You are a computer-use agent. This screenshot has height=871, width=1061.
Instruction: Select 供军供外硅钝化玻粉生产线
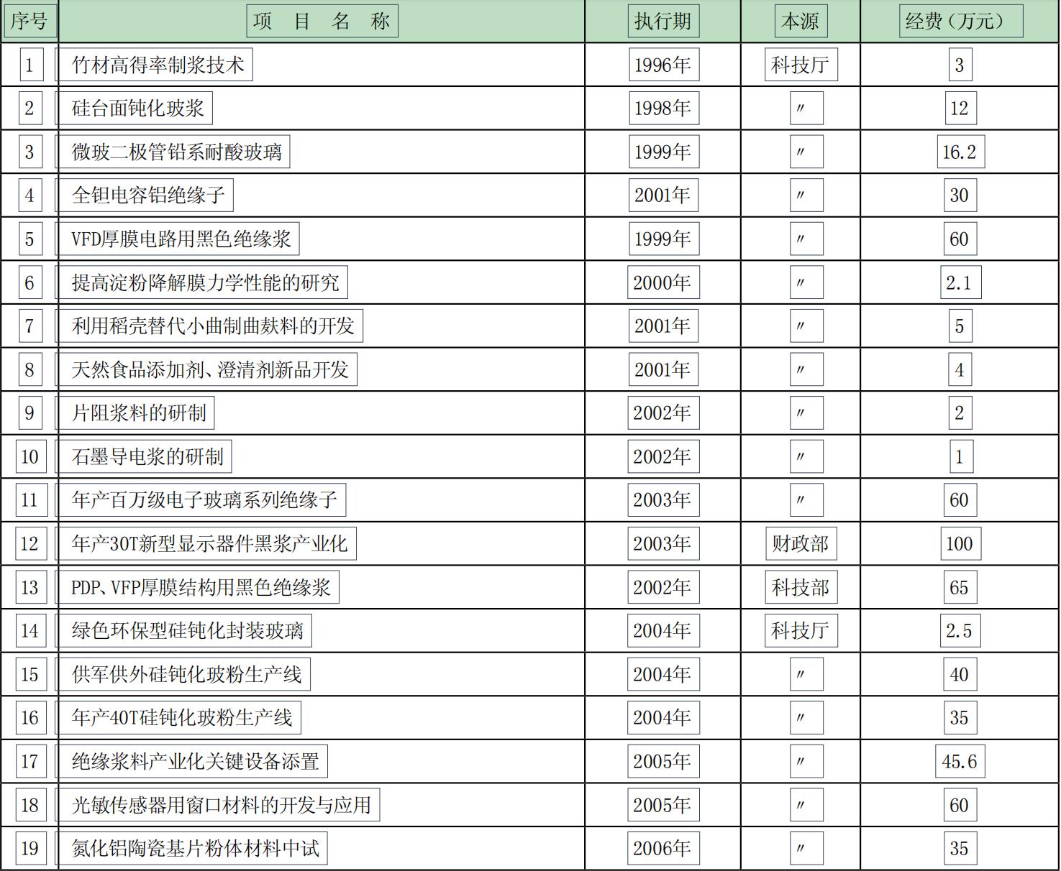[x=183, y=674]
